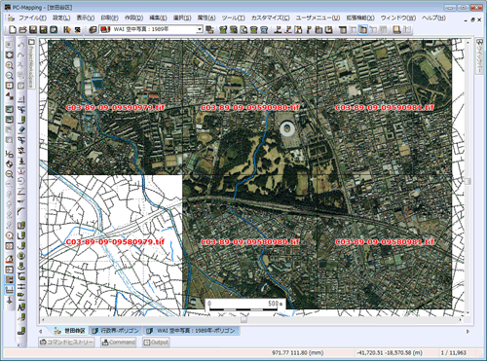This screenshot has height=361, width=487.
Task: Open the ツール(T) menu
Action: (x=234, y=18)
